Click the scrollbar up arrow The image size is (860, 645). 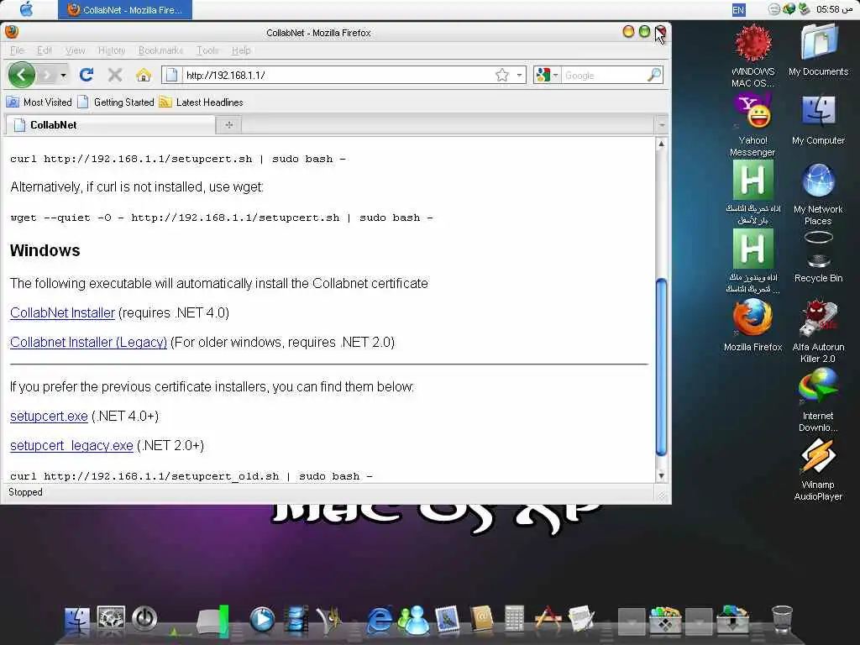(662, 144)
